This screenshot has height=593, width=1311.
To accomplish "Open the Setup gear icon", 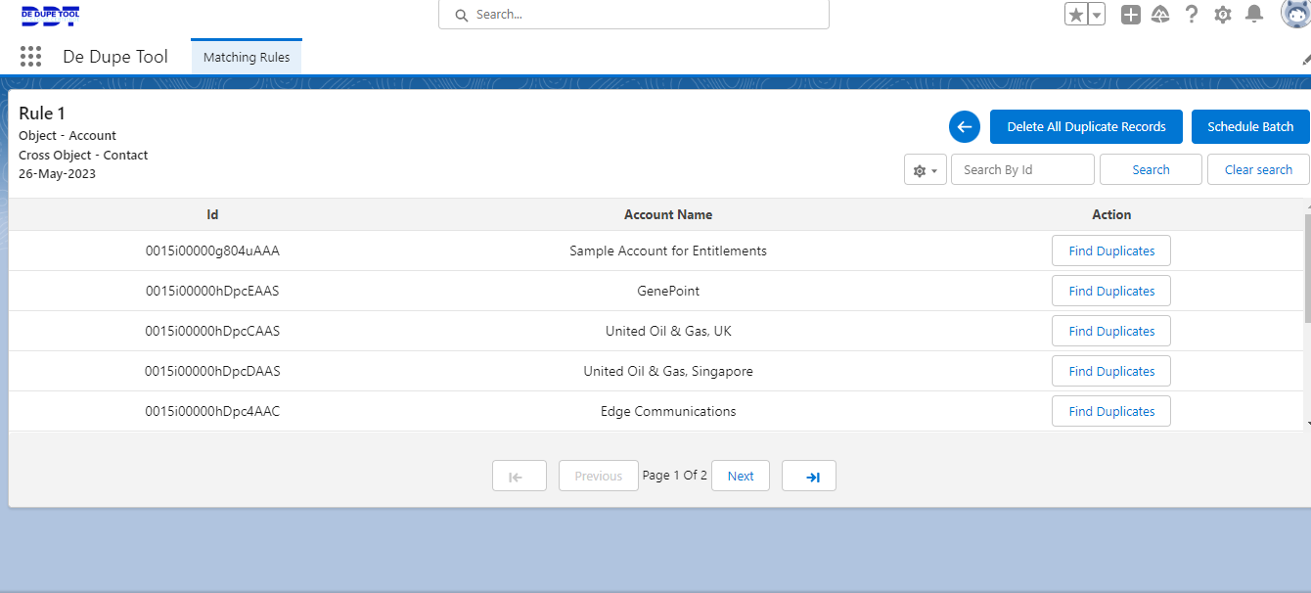I will coord(1222,15).
